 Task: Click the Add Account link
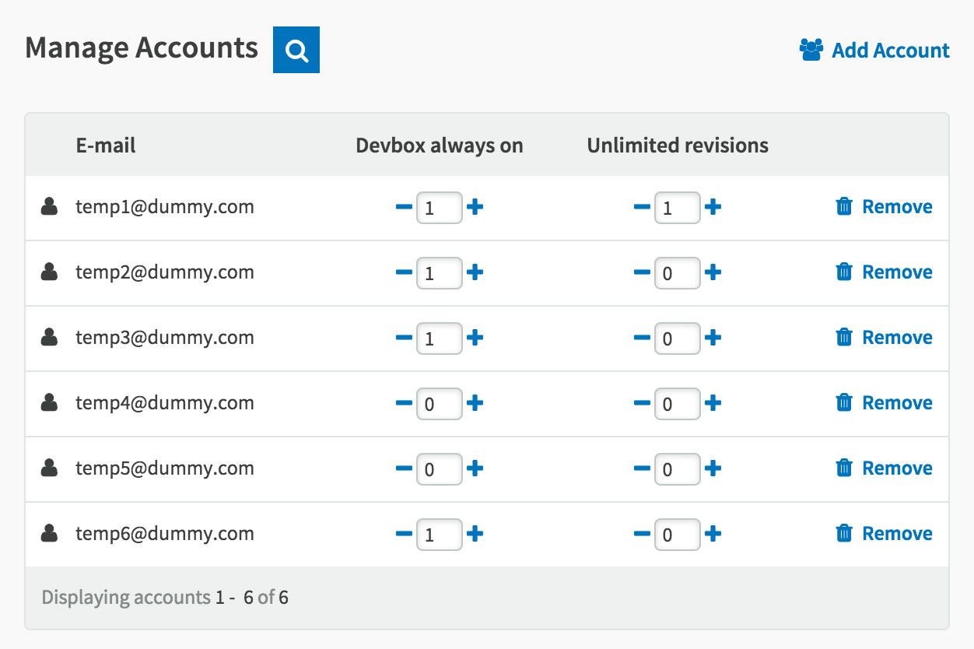[874, 51]
